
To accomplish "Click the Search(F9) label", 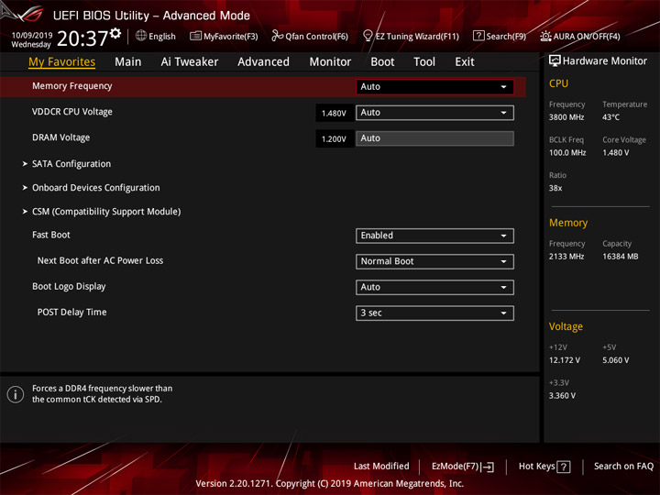I will point(506,37).
